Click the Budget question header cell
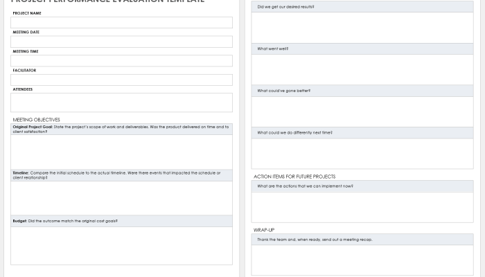Viewport: 485px width, 277px height. [x=121, y=221]
